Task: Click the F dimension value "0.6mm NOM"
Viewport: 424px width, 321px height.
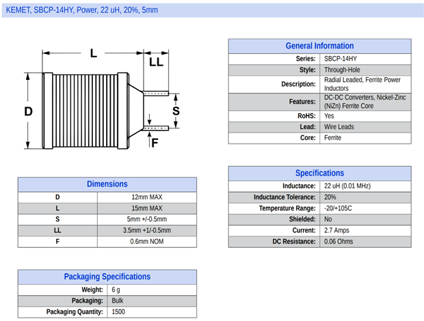Action: tap(147, 242)
